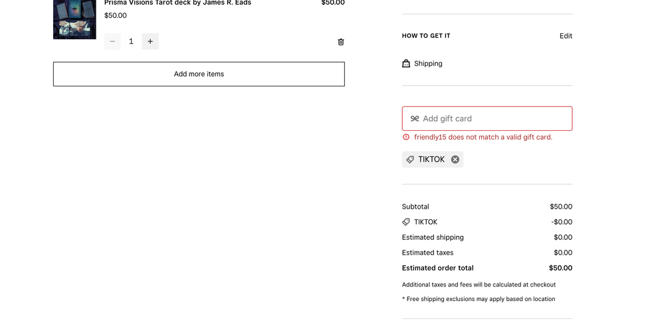This screenshot has height=325, width=664.
Task: Click the tag icon inside TIKTOK chip
Action: (x=410, y=160)
